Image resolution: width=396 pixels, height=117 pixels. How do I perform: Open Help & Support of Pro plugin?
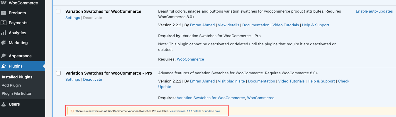point(321,81)
